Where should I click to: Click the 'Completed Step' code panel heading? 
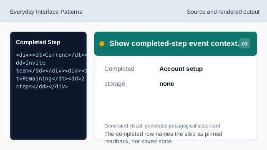[38, 42]
